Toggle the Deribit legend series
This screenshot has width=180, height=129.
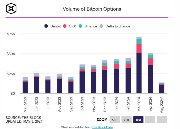pyautogui.click(x=53, y=26)
